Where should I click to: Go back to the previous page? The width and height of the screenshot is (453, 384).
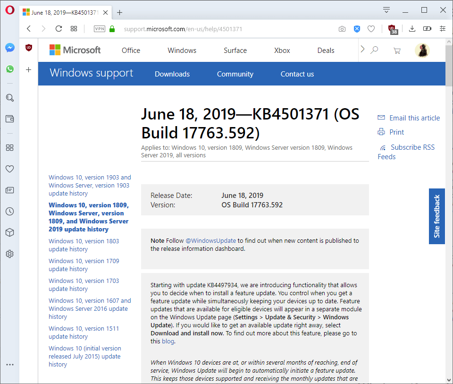(29, 29)
